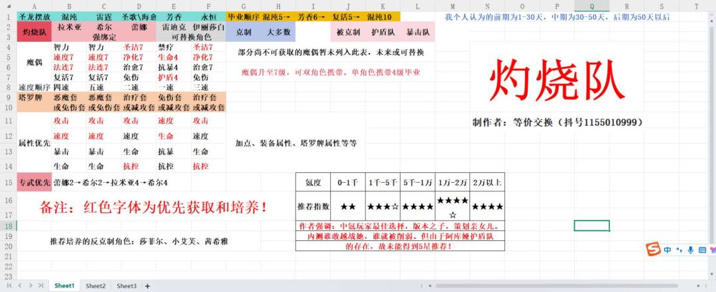Select column Q header
Image resolution: width=716 pixels, height=292 pixels.
pos(592,7)
